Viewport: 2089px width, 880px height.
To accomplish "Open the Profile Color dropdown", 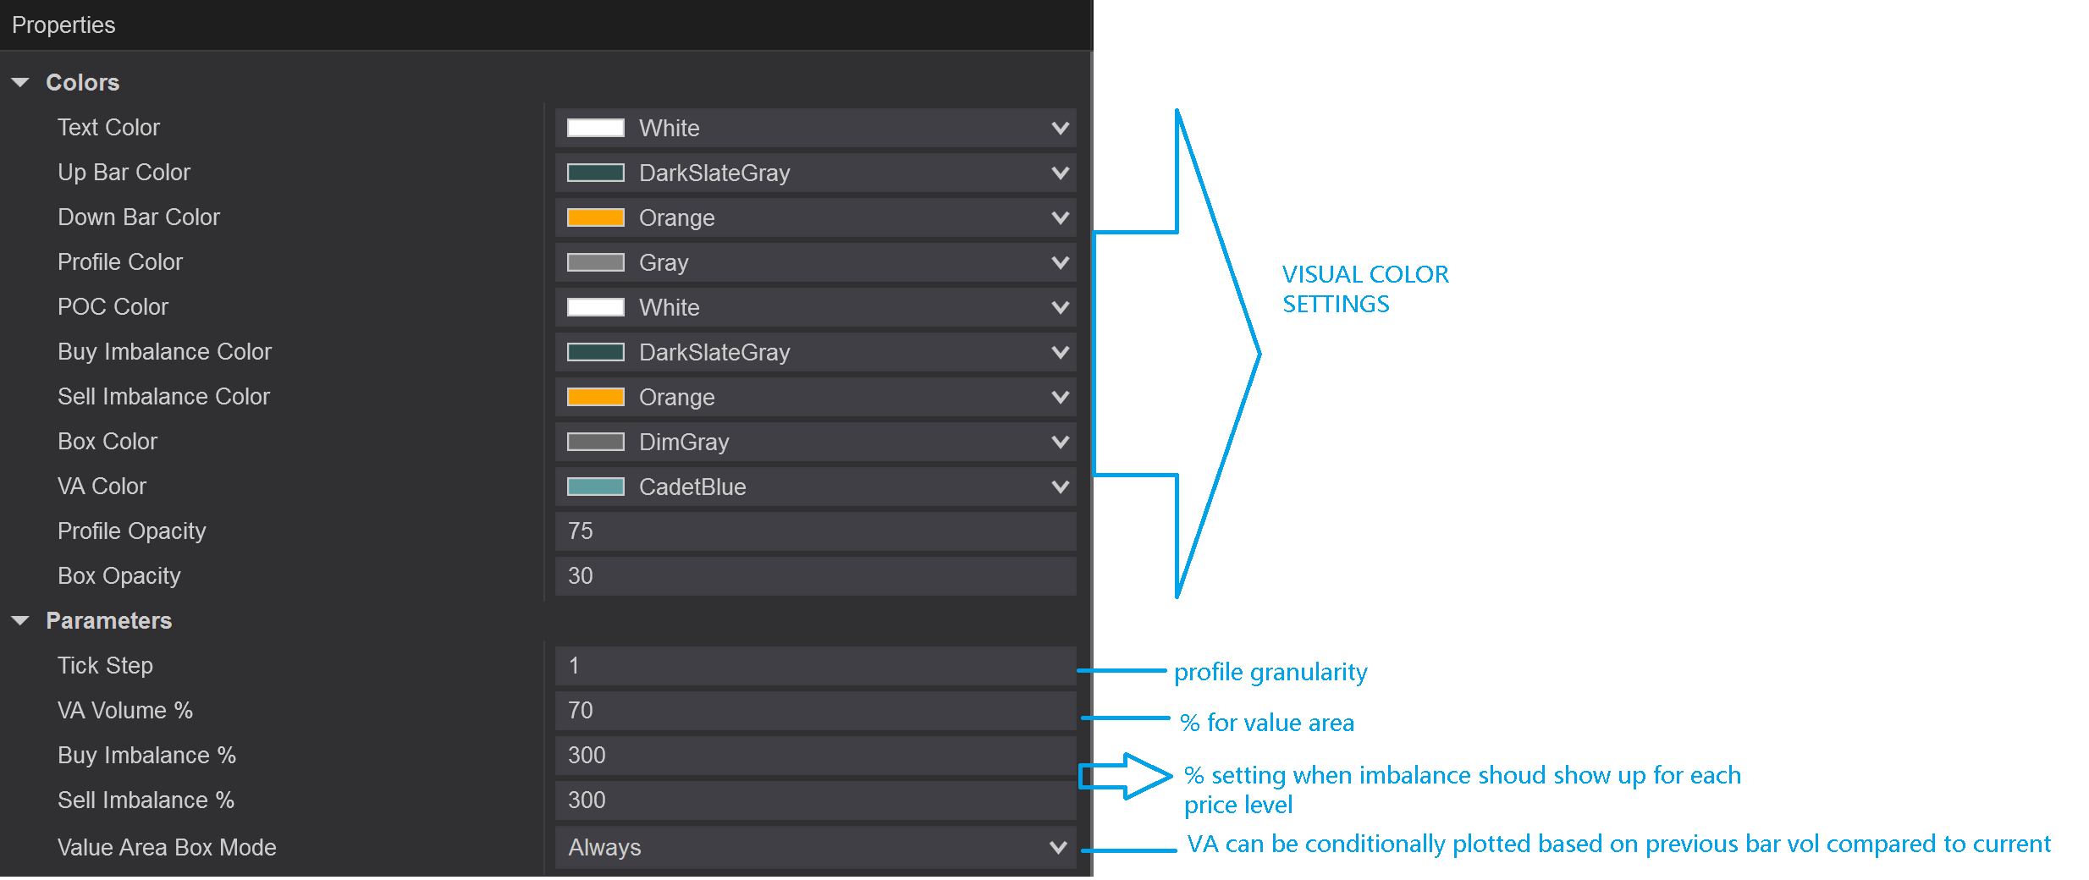I will [x=1060, y=262].
